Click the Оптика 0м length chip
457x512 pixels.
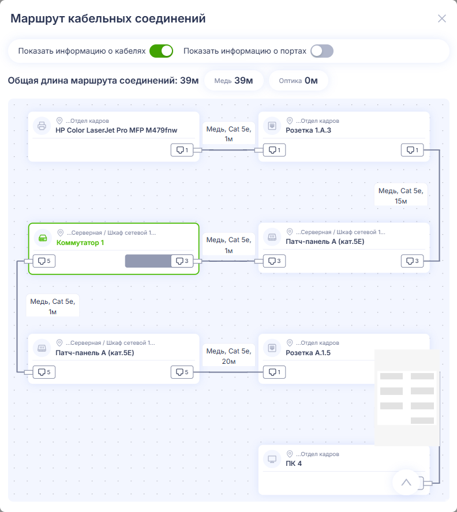pos(298,81)
